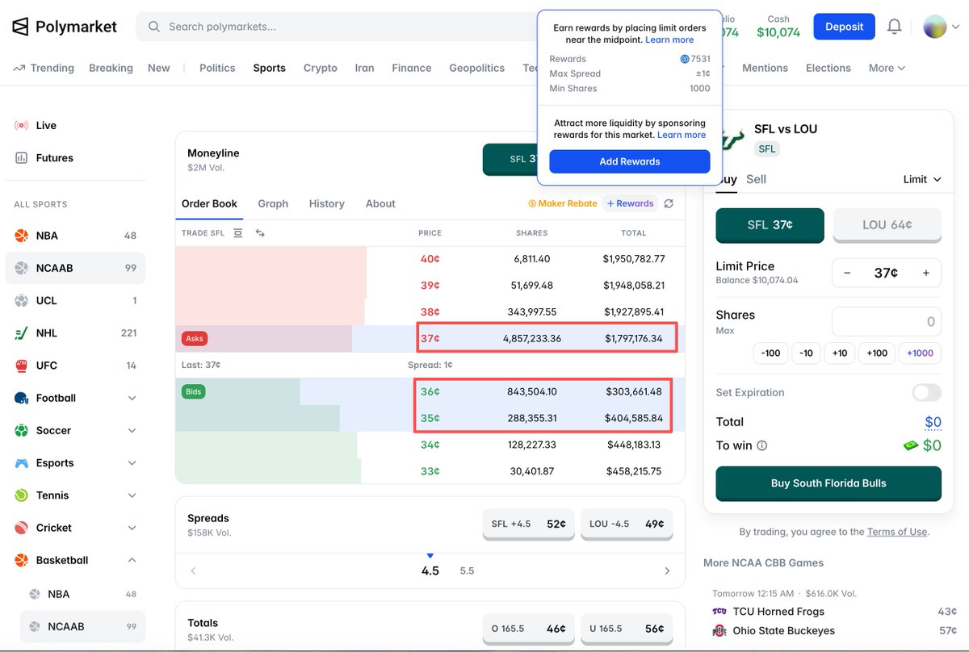Click the Polymarket logo
969x652 pixels.
[x=65, y=27]
